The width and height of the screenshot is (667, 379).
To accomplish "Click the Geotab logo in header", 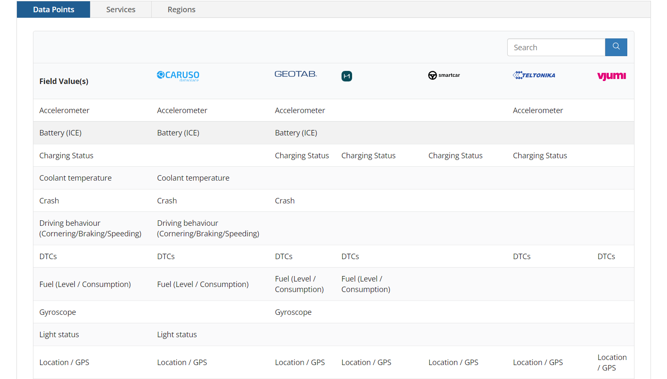I will coord(295,74).
